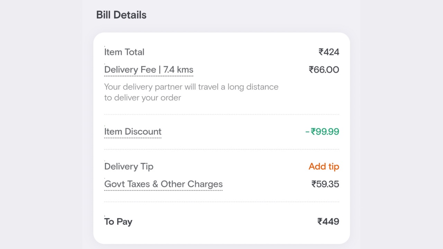Tap the orange Add tip link
This screenshot has width=443, height=249.
click(324, 166)
